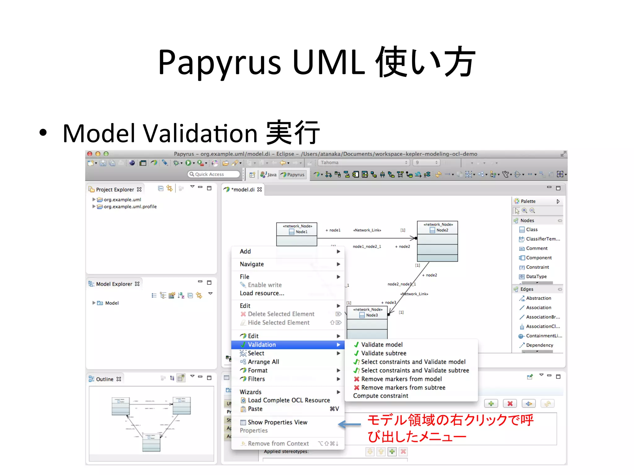Viewport: 634px width, 475px height.
Task: Click Link with Editor icon in Project Explorer
Action: click(169, 188)
